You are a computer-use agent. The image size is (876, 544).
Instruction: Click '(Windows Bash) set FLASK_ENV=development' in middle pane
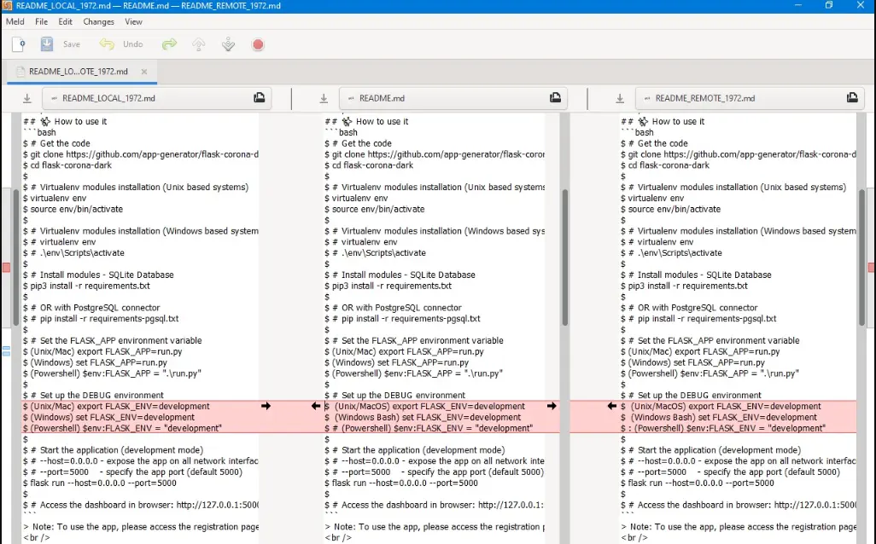tap(428, 417)
